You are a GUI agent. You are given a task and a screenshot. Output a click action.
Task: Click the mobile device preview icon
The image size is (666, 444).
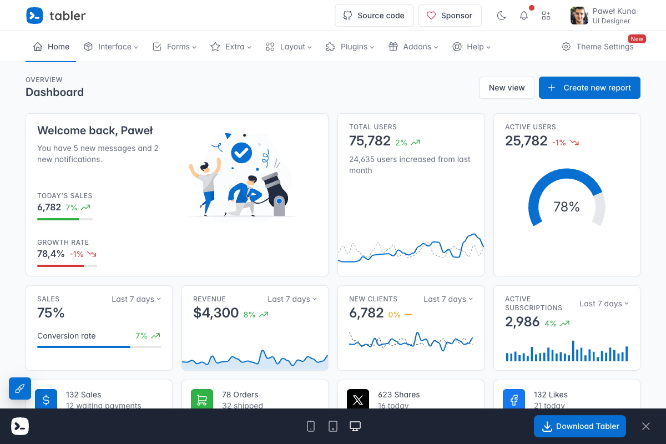(x=311, y=426)
